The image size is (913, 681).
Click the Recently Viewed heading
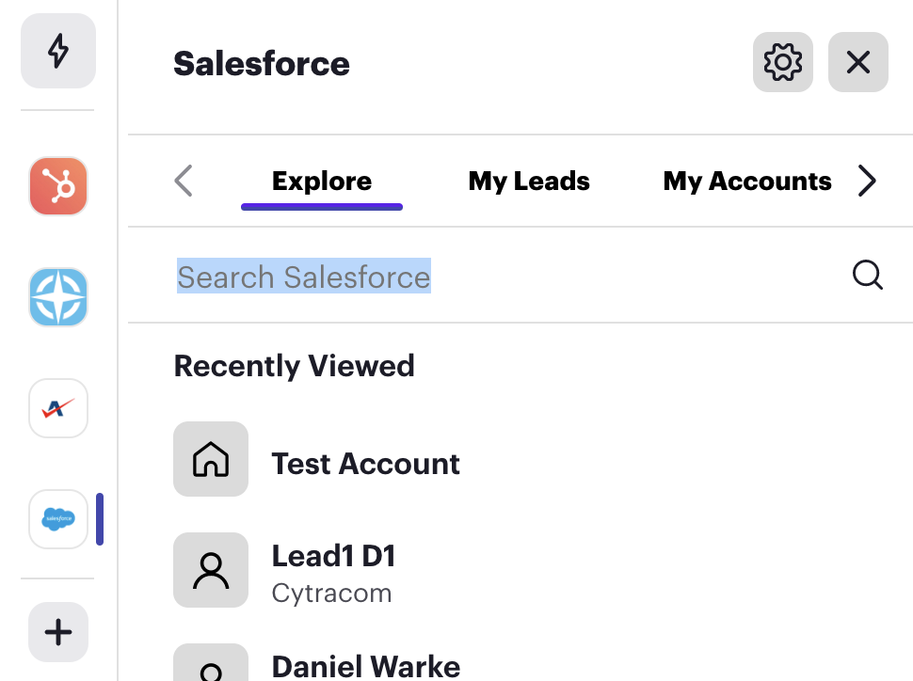pos(294,366)
